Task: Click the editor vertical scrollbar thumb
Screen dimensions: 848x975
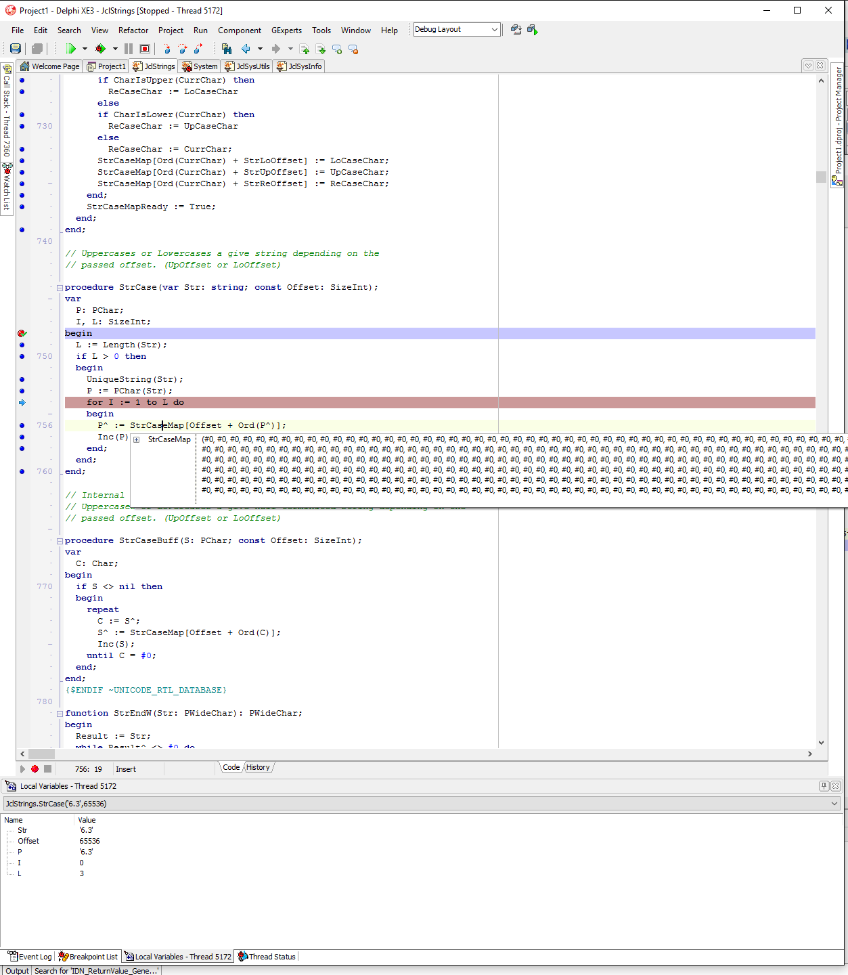Action: 821,177
